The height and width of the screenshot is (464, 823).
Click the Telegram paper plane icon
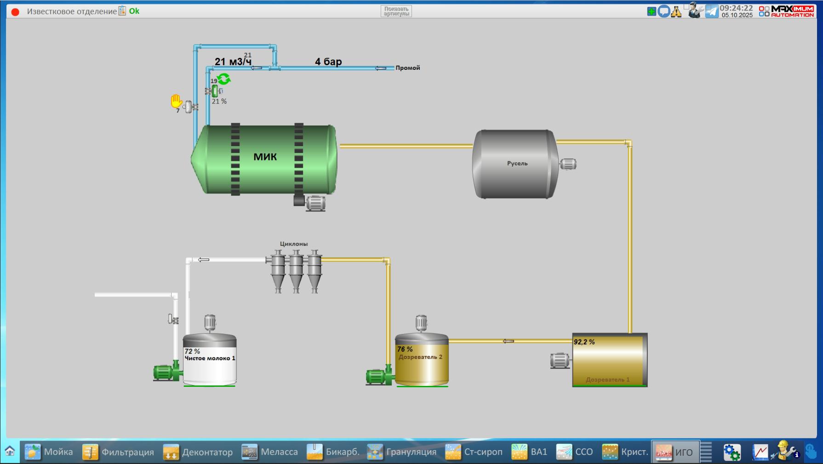click(x=712, y=11)
